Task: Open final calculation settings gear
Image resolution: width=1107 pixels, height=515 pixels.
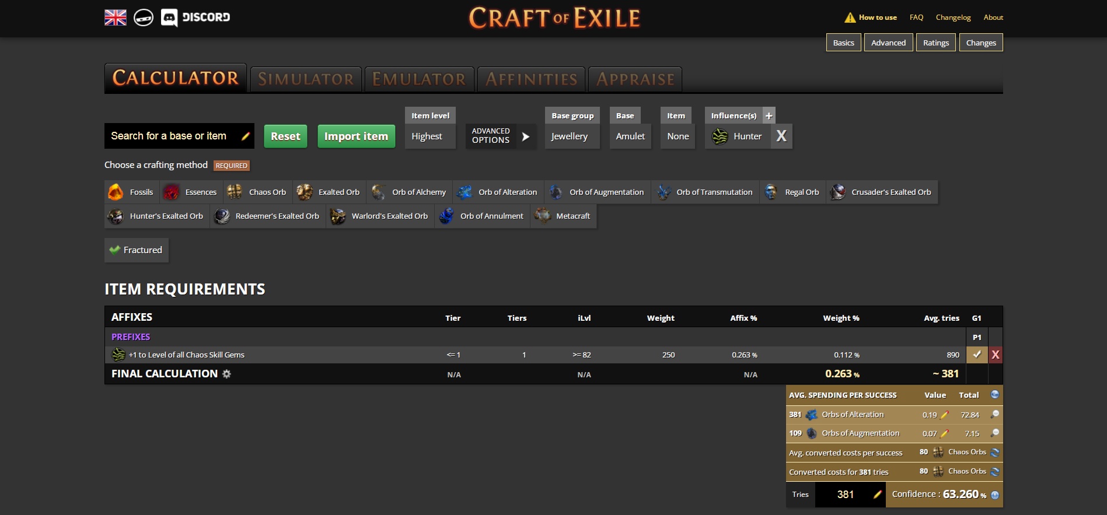Action: coord(226,374)
